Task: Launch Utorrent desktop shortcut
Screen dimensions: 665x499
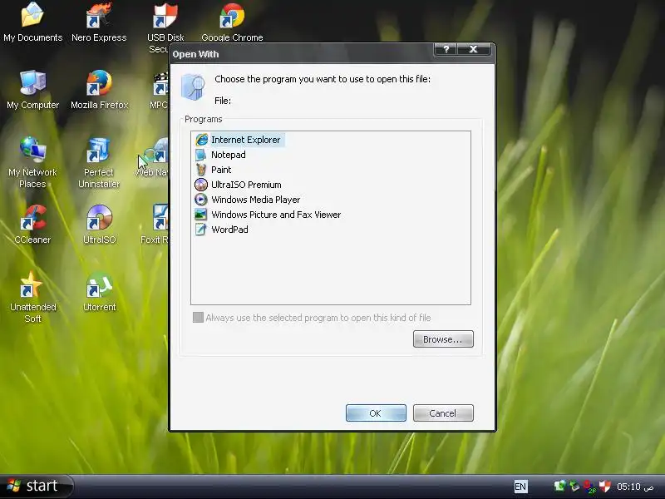Action: pos(99,292)
